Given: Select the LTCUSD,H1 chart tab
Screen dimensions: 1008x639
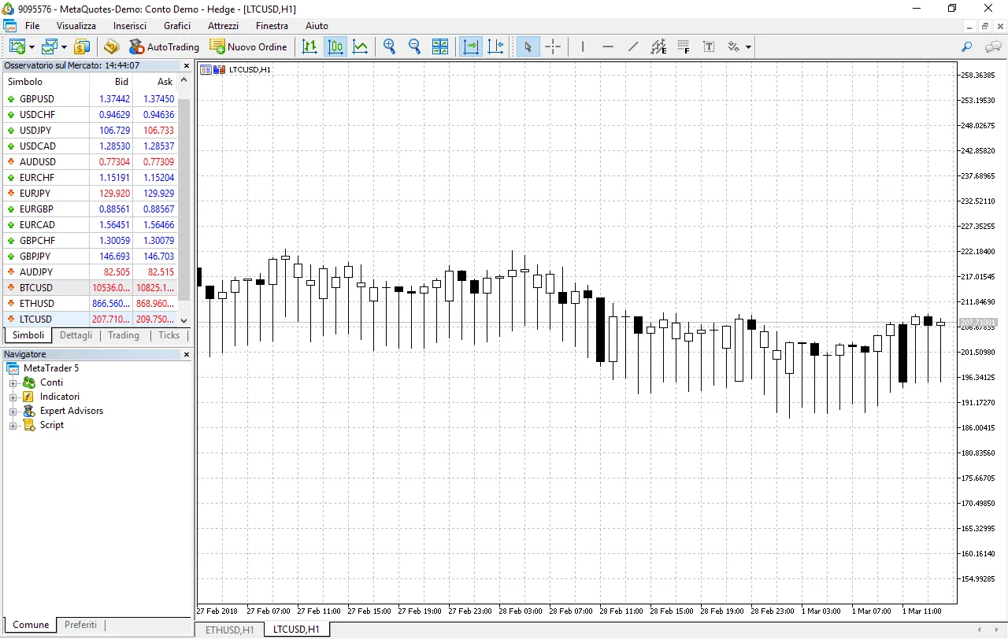Looking at the screenshot, I should (x=296, y=630).
